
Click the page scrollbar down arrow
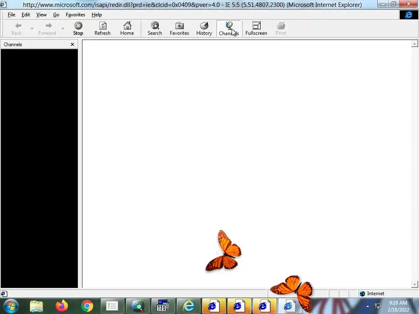[x=414, y=285]
